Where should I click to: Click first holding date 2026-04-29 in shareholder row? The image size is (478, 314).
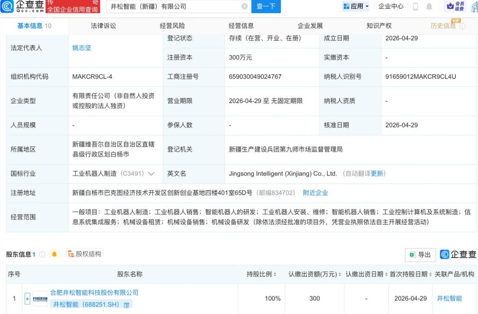[x=411, y=298]
